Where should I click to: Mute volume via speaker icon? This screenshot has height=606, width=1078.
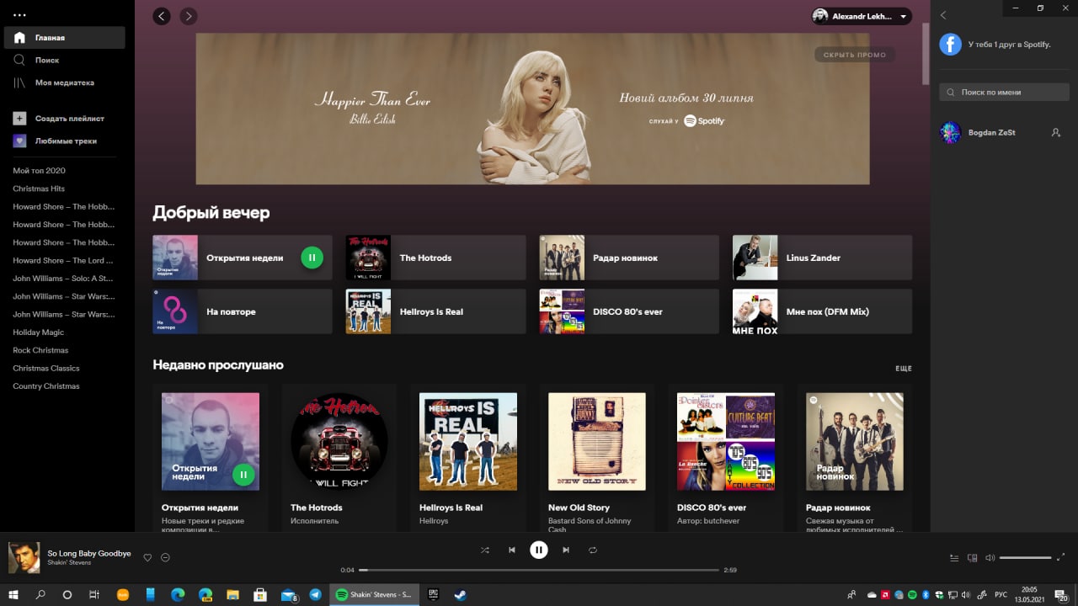[990, 557]
